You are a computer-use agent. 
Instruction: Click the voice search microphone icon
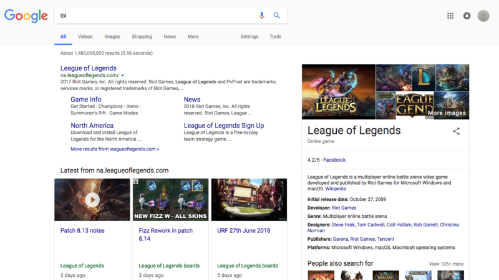tap(262, 16)
